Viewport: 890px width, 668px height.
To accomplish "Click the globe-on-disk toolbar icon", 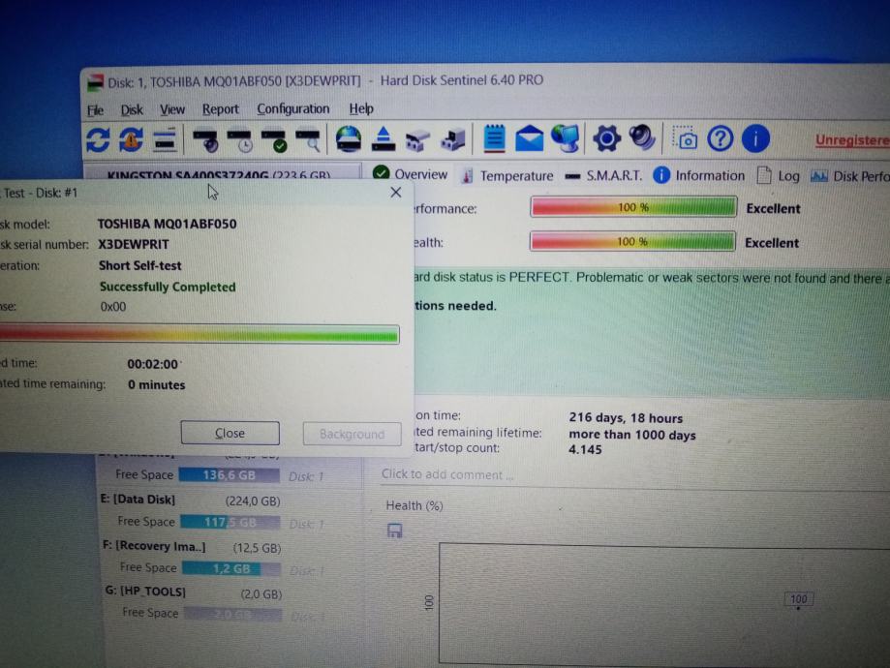I will point(348,139).
